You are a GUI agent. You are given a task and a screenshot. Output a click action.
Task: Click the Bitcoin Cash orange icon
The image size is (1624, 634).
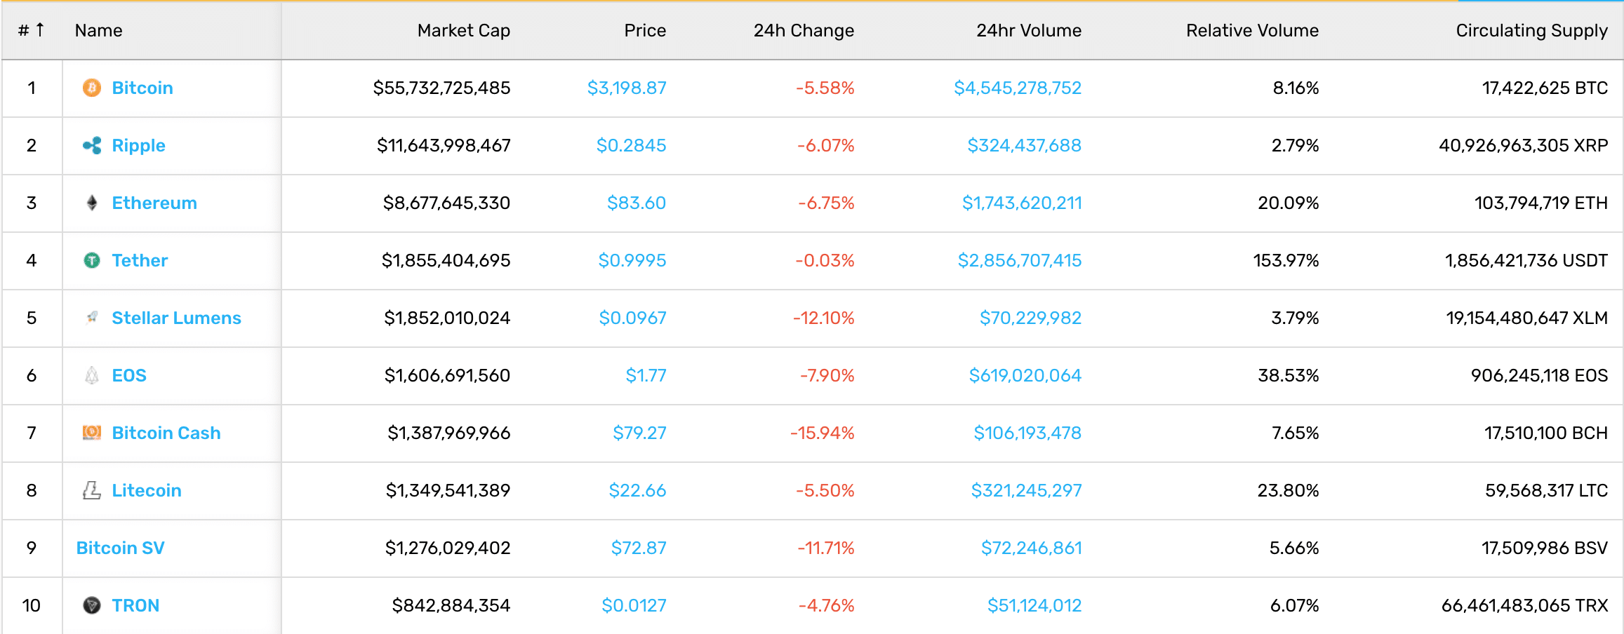(x=92, y=433)
